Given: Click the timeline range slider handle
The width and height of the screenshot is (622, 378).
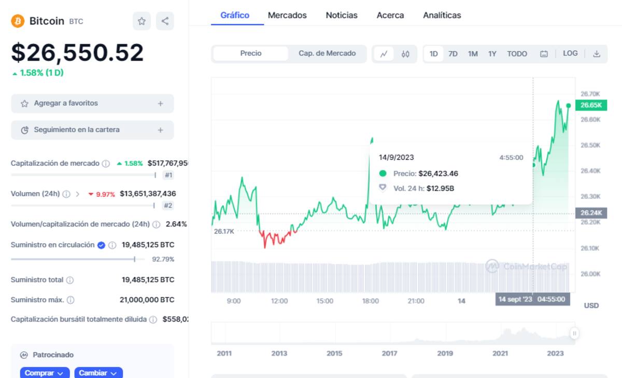Looking at the screenshot, I should (574, 334).
